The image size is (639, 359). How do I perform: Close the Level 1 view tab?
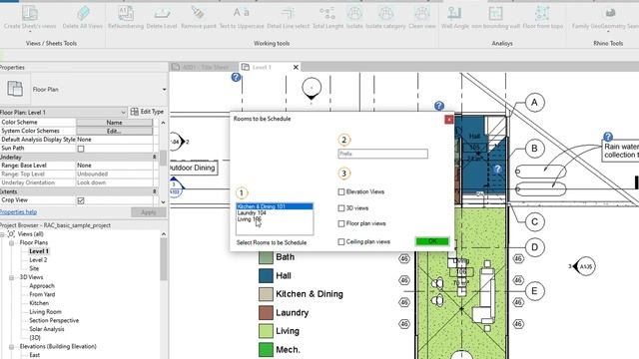click(x=296, y=67)
